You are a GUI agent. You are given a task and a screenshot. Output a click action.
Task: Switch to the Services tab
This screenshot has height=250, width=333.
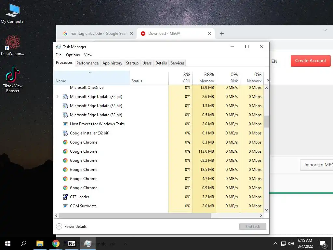[x=178, y=63]
